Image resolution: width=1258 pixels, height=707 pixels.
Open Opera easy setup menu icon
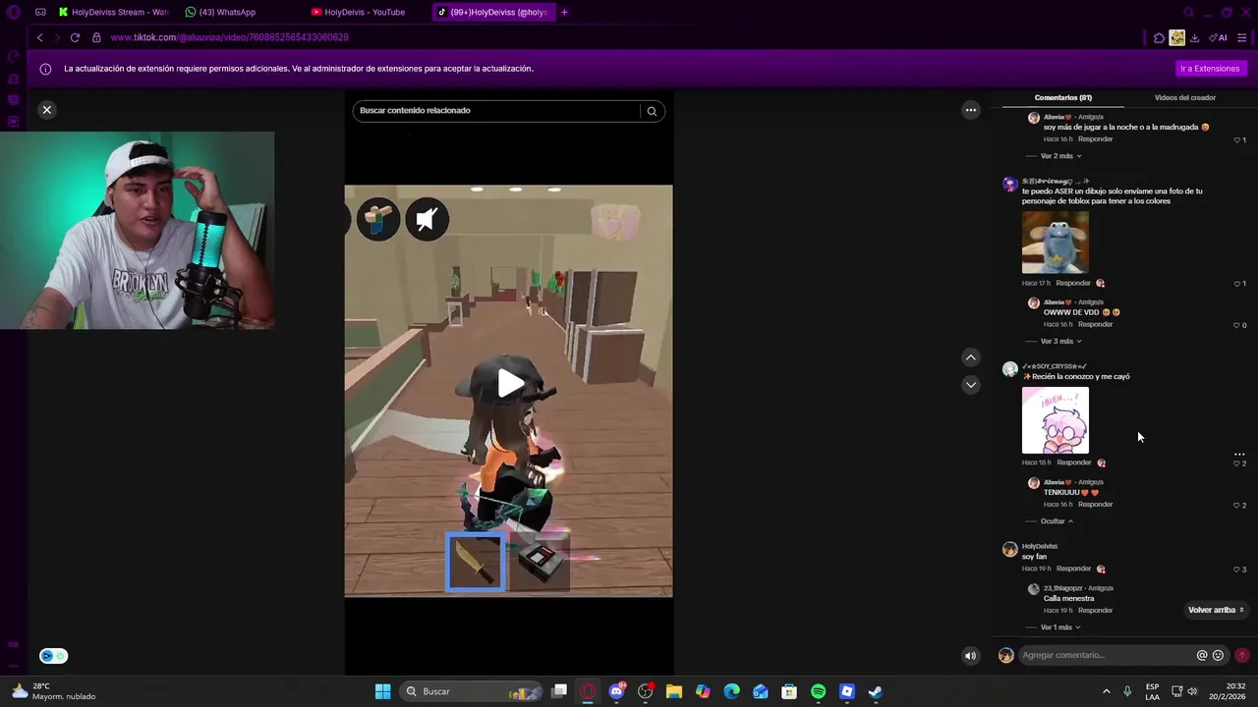pos(1242,37)
